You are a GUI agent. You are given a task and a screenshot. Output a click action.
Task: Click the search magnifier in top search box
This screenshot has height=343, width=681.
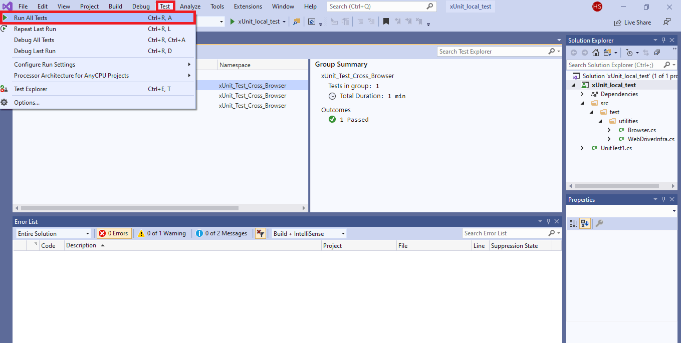pyautogui.click(x=430, y=7)
